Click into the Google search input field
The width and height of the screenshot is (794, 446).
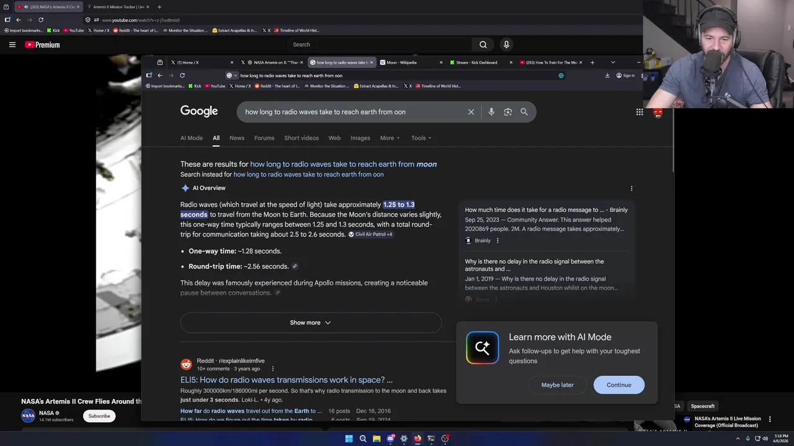354,112
